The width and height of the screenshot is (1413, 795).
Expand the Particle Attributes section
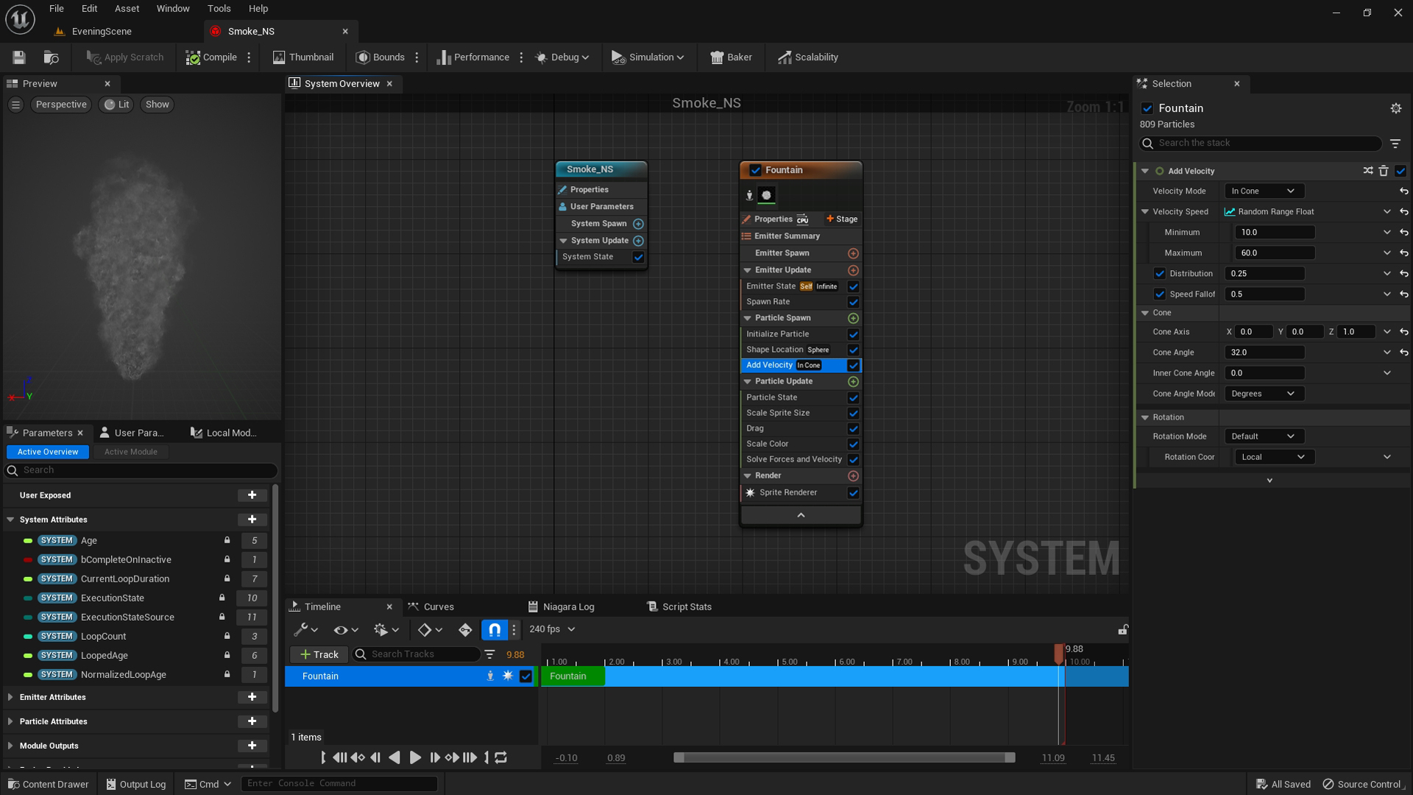(10, 721)
